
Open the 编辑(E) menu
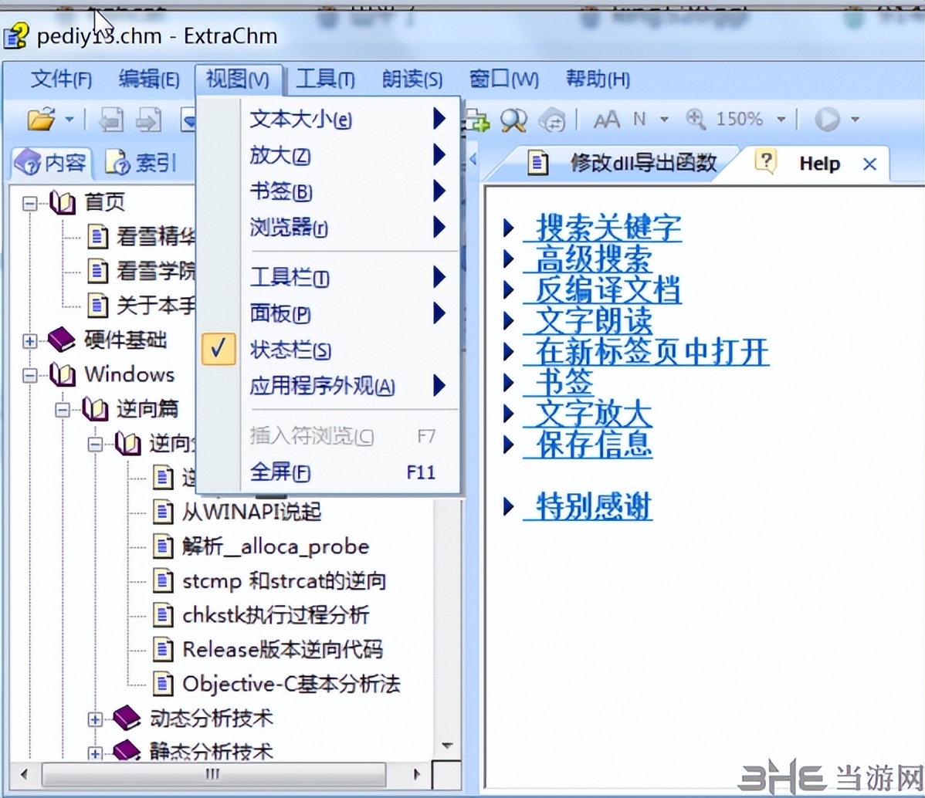[x=149, y=79]
